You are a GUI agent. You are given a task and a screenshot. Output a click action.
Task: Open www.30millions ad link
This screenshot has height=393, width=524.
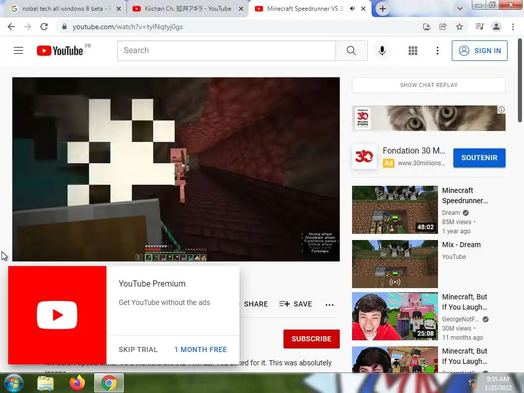coord(421,163)
